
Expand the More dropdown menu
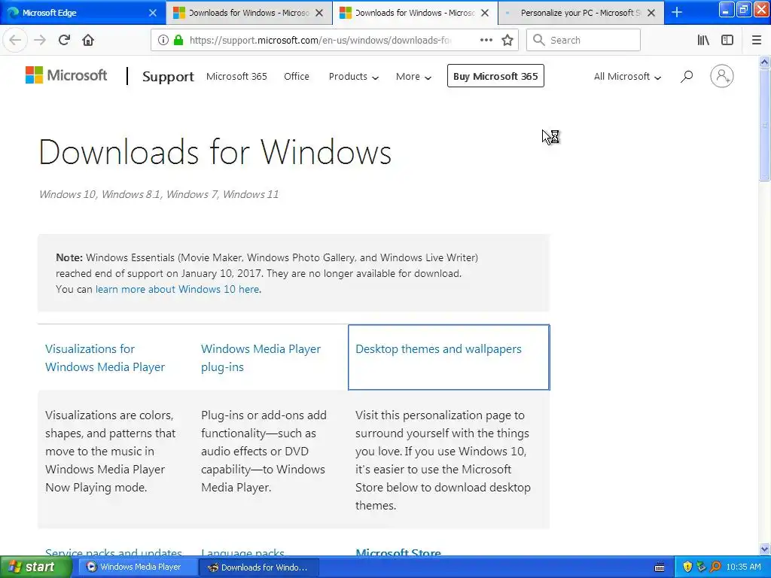(413, 76)
